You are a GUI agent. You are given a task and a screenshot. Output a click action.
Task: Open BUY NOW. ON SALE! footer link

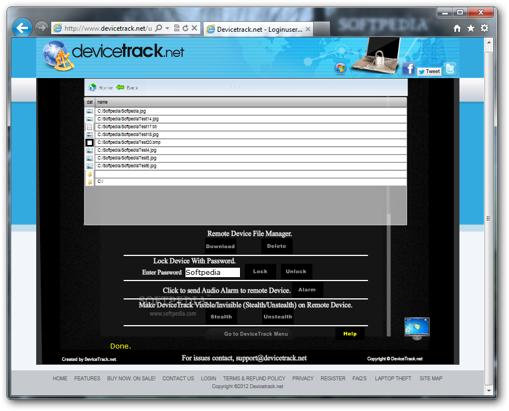click(x=131, y=379)
